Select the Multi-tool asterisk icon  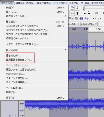coord(77,13)
